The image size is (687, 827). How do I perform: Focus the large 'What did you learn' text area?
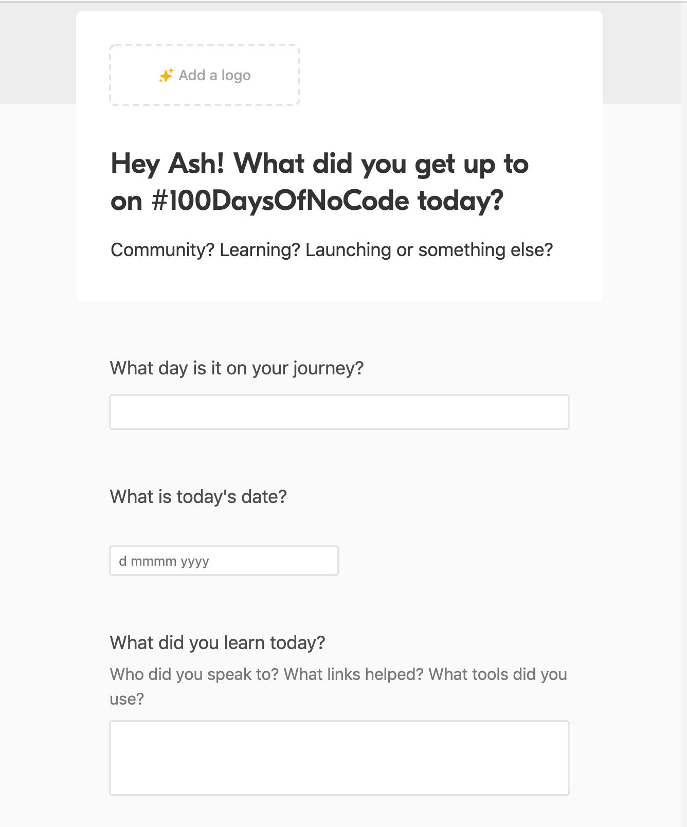pyautogui.click(x=339, y=758)
